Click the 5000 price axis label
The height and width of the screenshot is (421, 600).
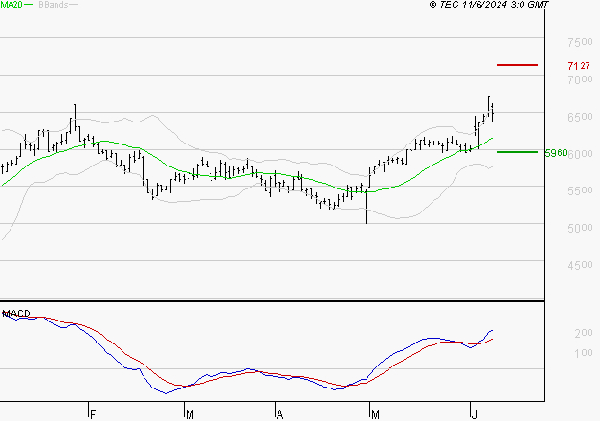coord(580,228)
